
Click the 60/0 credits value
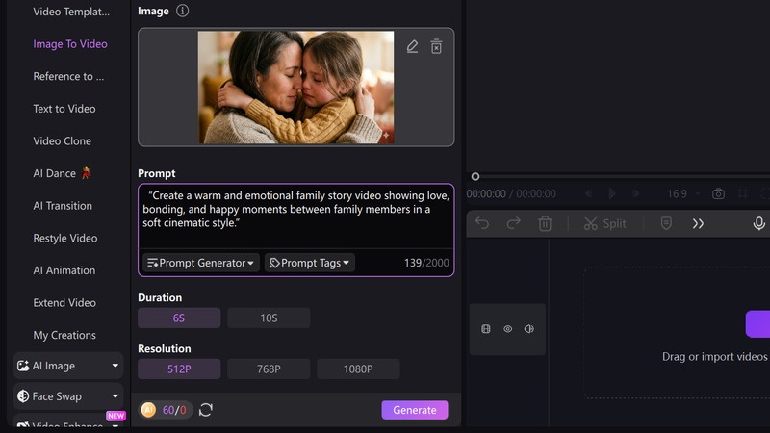coord(174,410)
